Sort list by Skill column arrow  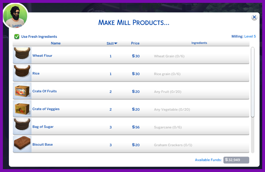[x=116, y=43]
